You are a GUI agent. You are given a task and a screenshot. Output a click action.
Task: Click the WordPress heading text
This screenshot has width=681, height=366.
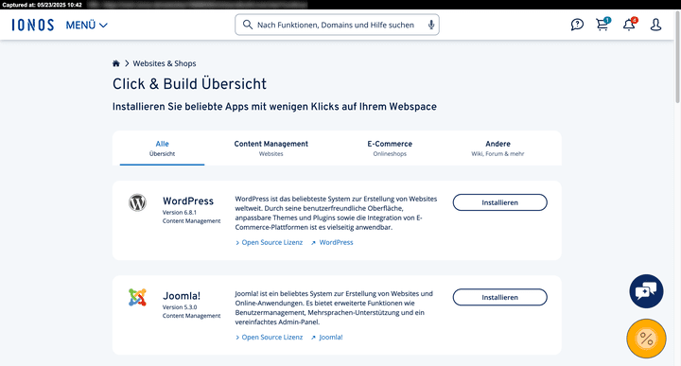(188, 201)
